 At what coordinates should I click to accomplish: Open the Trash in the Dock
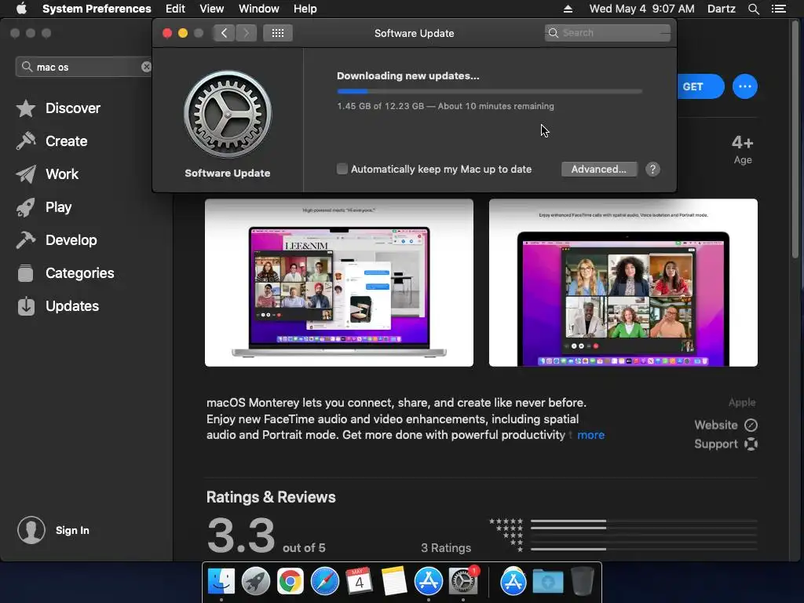(583, 582)
